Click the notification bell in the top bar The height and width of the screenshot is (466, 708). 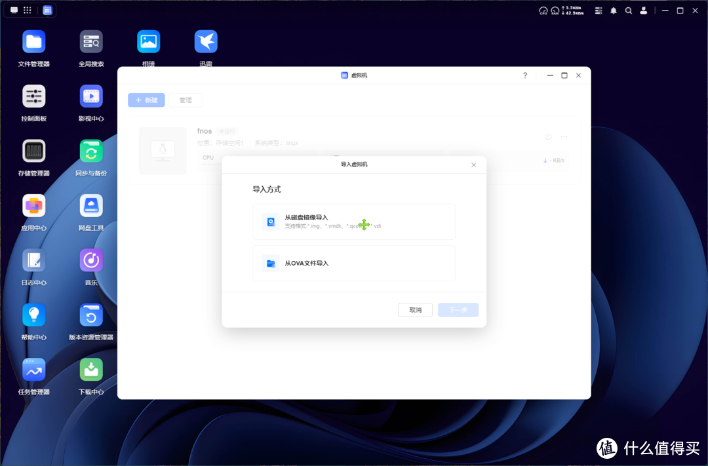pos(613,10)
